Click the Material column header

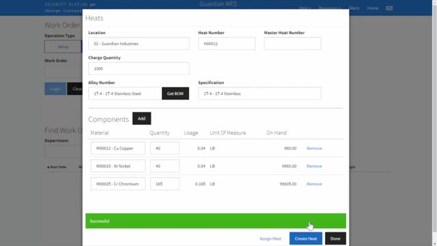(x=100, y=133)
